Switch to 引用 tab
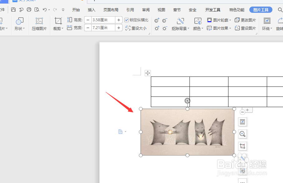Viewport: 283px width, 183px height. click(130, 10)
